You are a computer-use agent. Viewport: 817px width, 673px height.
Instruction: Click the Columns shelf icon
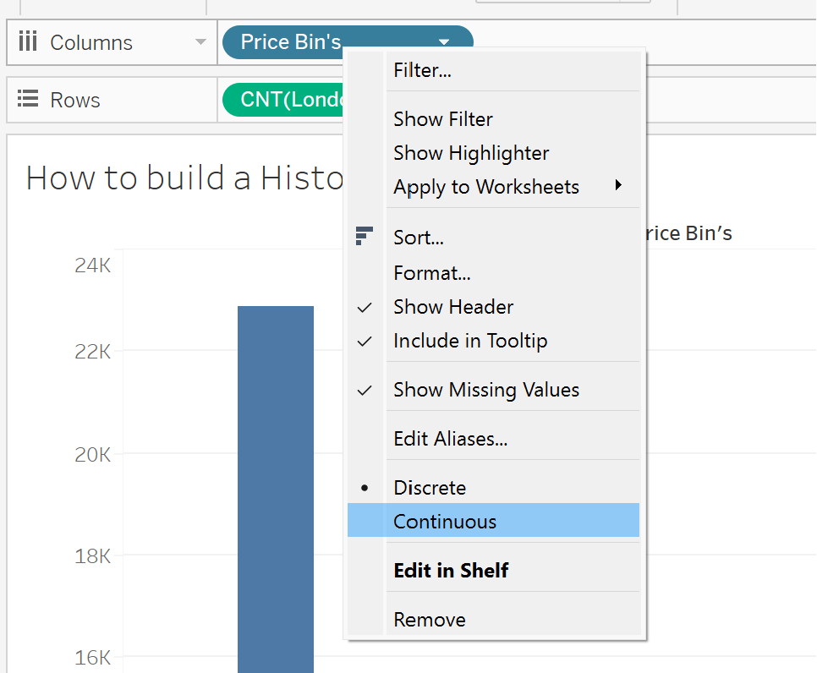click(28, 42)
